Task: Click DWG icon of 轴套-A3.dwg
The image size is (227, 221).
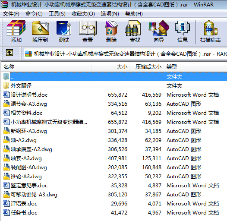Action: coord(6,158)
